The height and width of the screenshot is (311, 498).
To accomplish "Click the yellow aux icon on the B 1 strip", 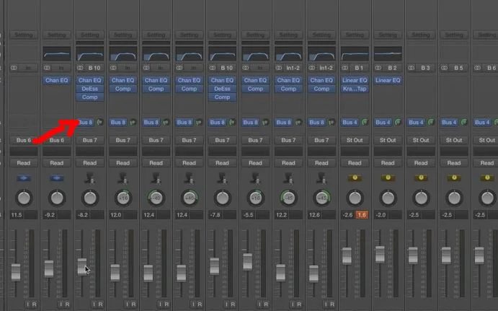I will click(x=355, y=178).
